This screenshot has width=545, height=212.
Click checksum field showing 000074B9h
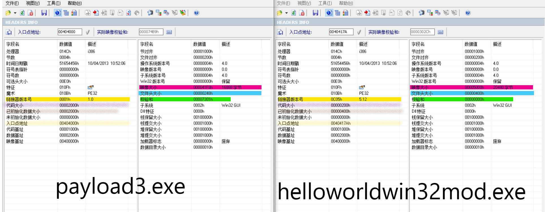(x=151, y=32)
